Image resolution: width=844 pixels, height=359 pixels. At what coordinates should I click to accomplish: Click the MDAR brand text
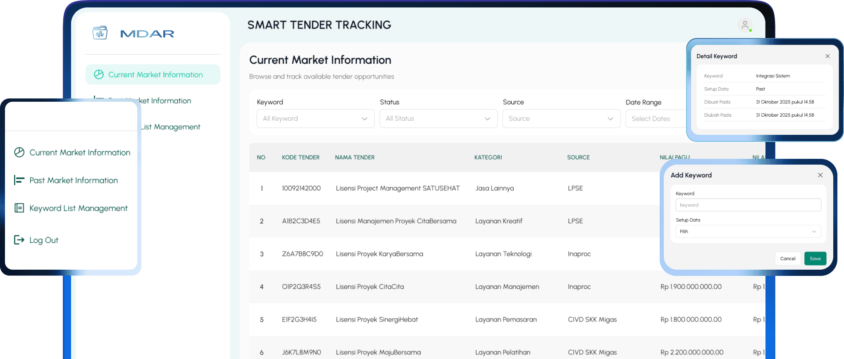147,34
